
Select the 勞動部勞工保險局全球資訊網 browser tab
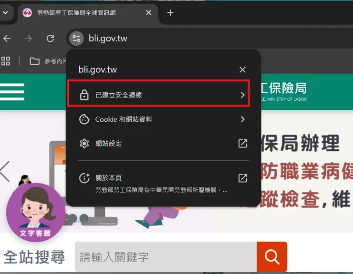click(x=88, y=13)
